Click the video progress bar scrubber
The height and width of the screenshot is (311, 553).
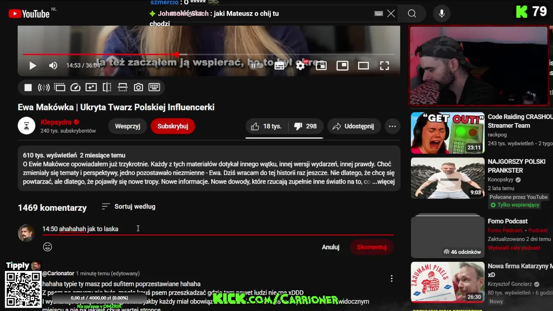point(177,54)
